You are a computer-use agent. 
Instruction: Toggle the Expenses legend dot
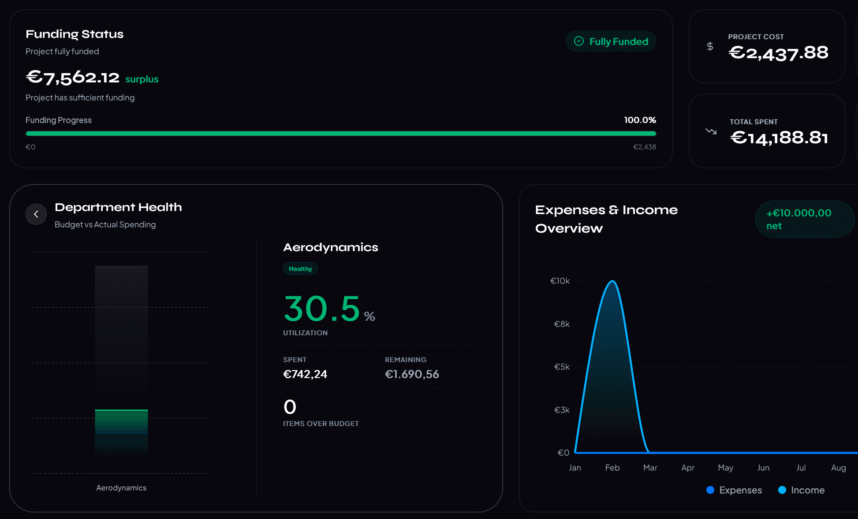pos(710,490)
